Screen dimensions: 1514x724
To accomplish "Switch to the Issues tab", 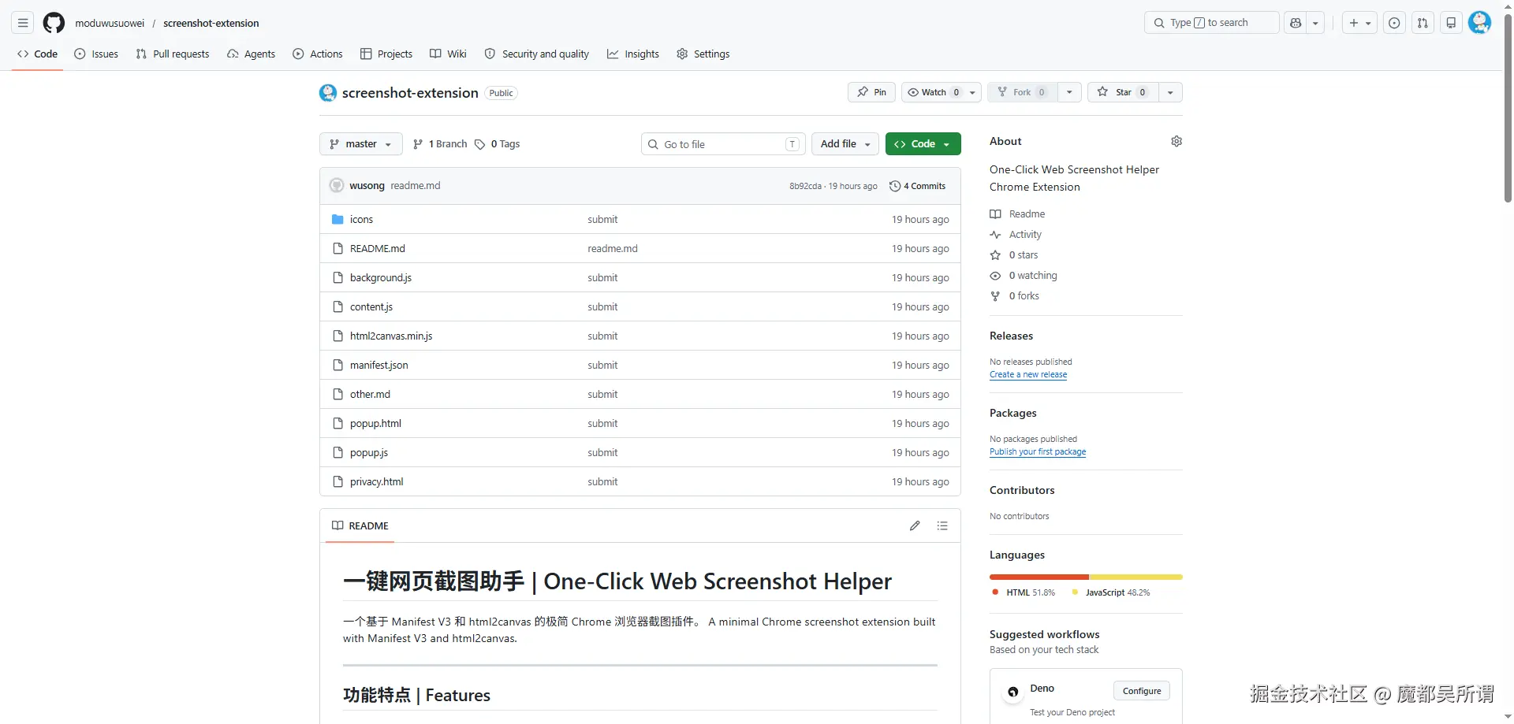I will 96,54.
